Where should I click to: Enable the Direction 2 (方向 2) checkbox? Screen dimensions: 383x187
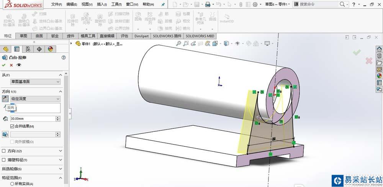tap(4, 151)
